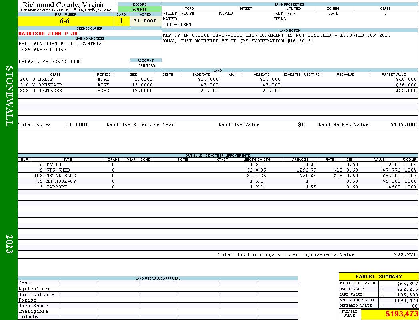Image resolution: width=420 pixels, height=320 pixels.
Task: Click size 17.0000 in land table
Action: click(142, 91)
